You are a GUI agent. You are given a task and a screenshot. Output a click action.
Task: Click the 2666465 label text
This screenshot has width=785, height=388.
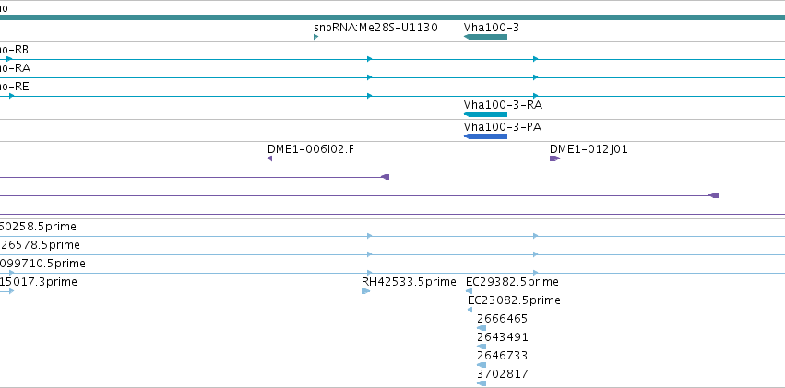click(x=502, y=319)
